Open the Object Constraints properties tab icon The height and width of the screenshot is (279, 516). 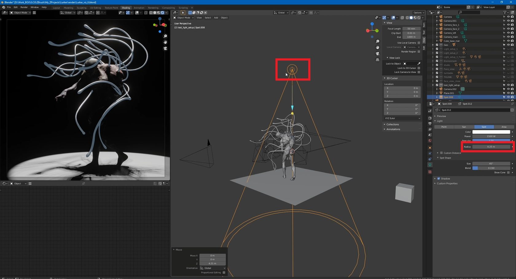pos(430,159)
